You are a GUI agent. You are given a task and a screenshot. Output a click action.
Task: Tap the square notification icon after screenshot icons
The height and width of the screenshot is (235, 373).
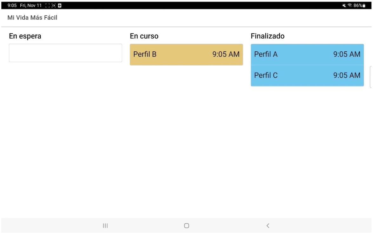[x=60, y=5]
